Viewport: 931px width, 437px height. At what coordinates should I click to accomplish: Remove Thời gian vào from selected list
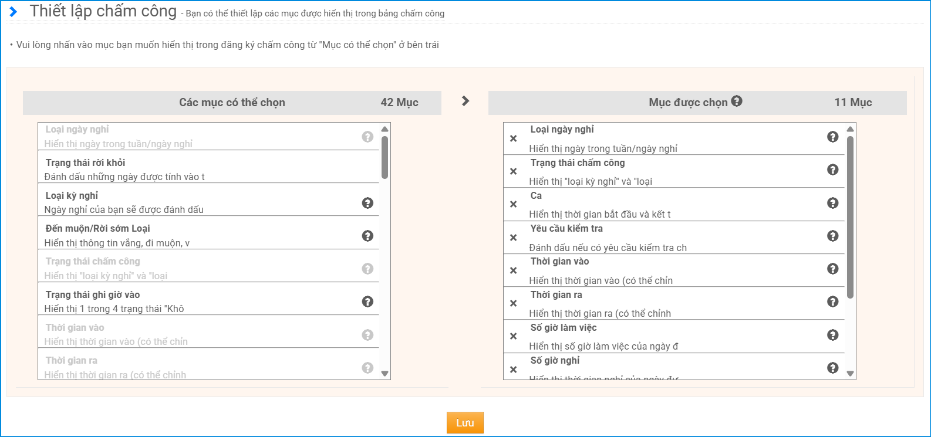tap(513, 270)
